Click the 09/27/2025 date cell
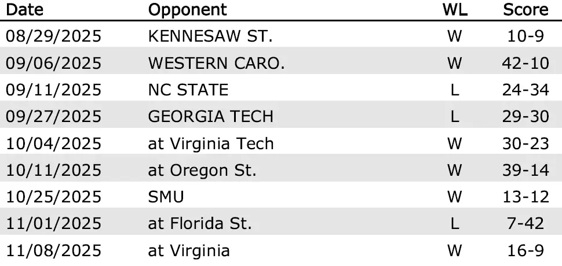The image size is (562, 266). (53, 116)
